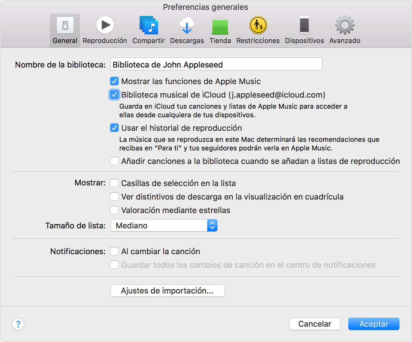
Task: Switch to the Descargas tab label
Action: pyautogui.click(x=187, y=41)
